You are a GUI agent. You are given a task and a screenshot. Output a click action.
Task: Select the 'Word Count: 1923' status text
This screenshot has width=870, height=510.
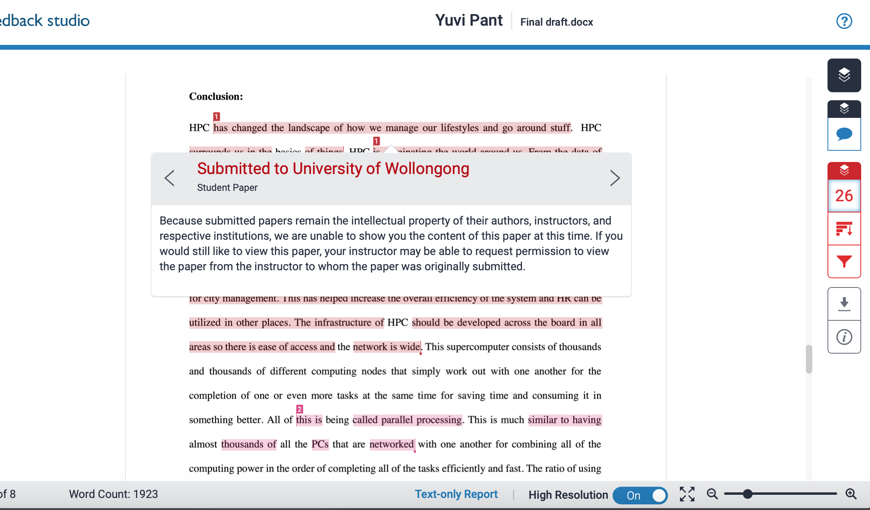coord(113,494)
